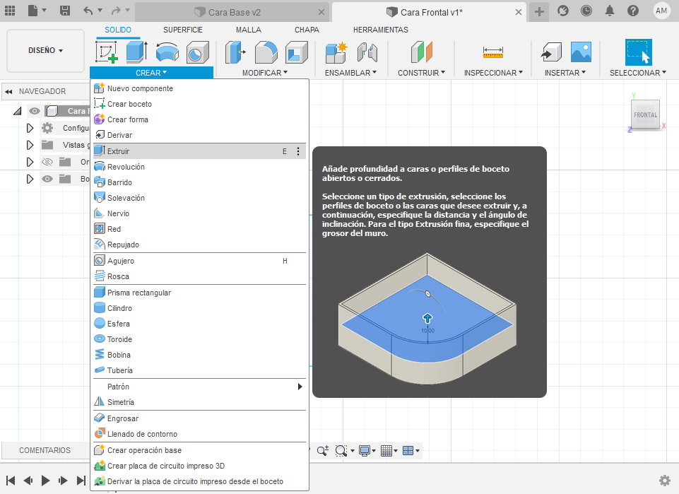
Task: Open the CONSTRUIR dropdown
Action: [421, 73]
